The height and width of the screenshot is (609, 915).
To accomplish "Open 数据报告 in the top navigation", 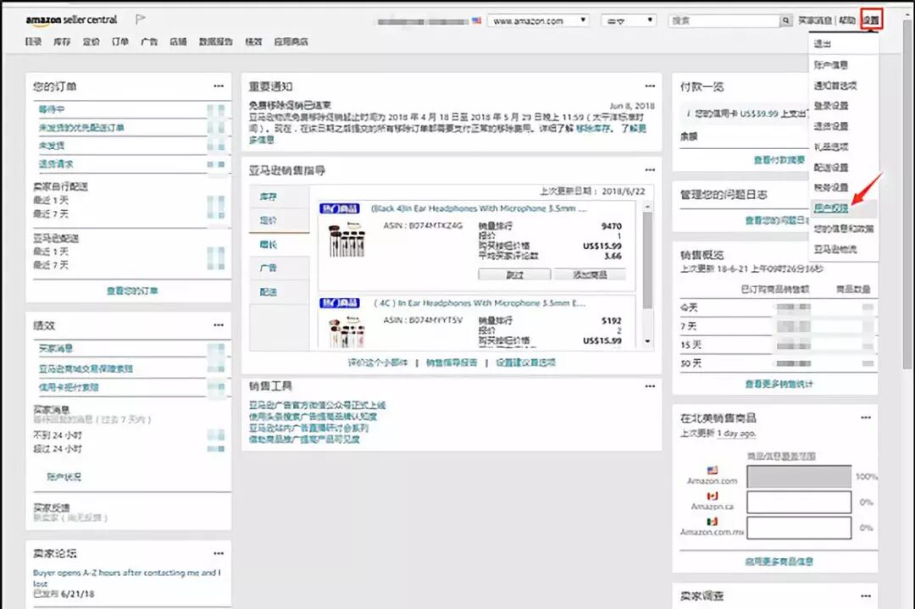I will point(215,42).
